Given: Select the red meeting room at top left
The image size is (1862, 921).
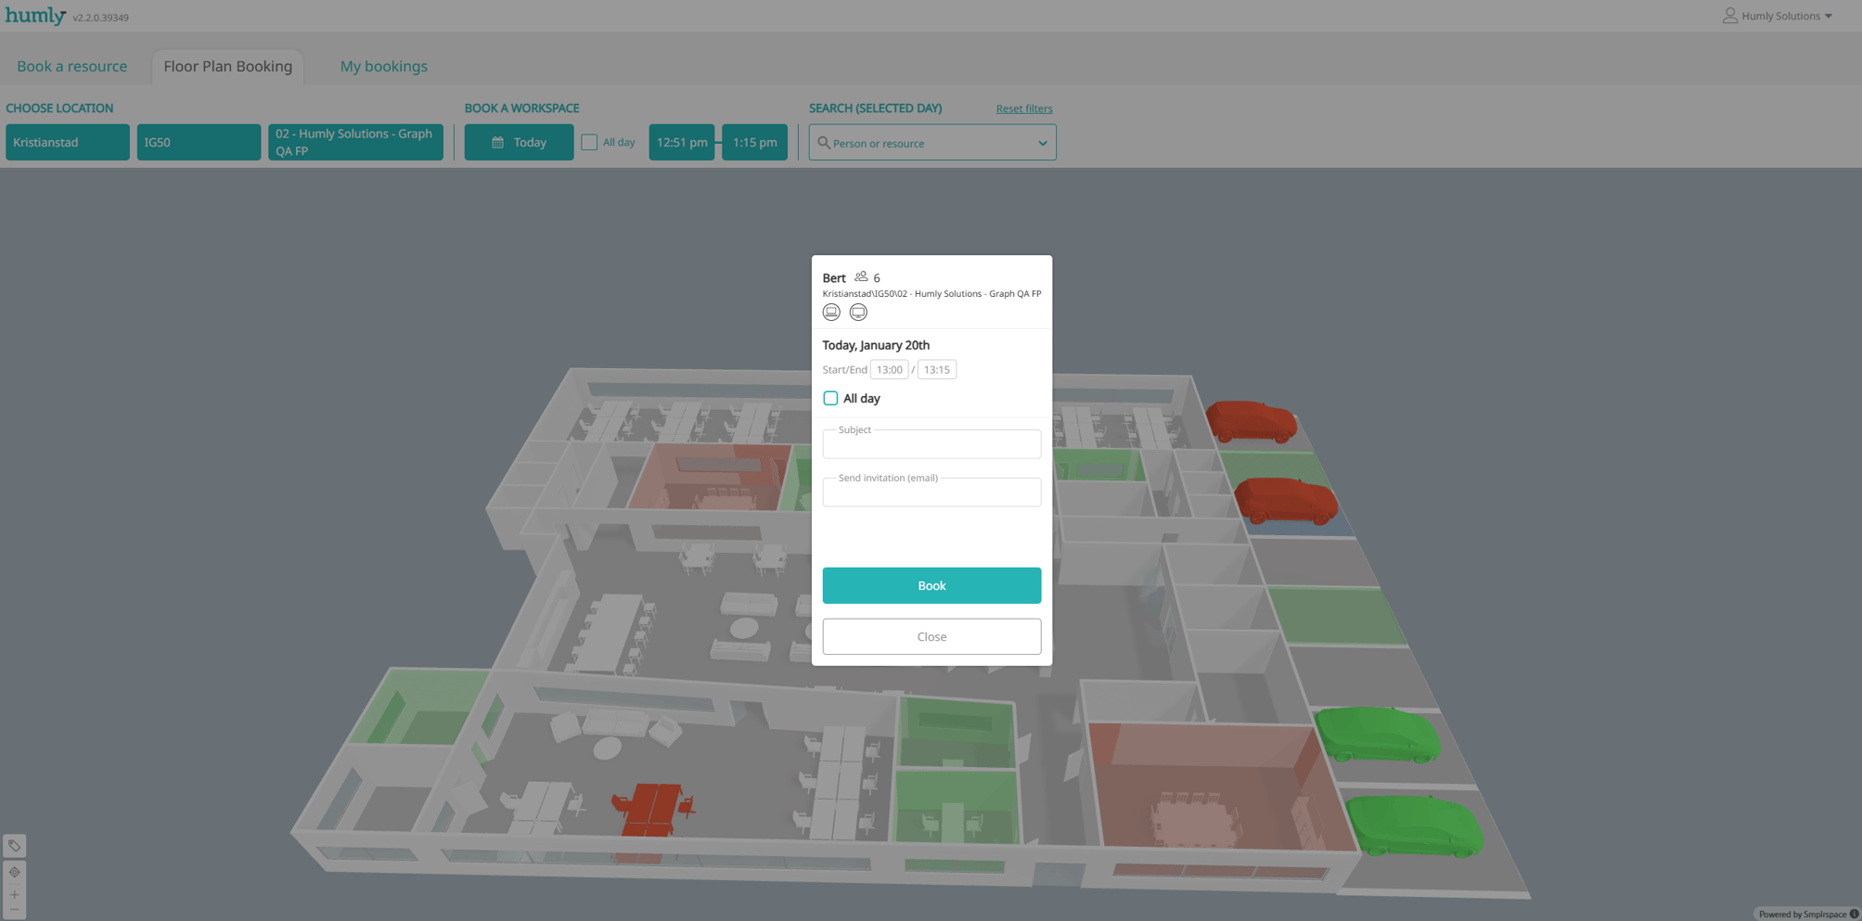Looking at the screenshot, I should [x=710, y=477].
